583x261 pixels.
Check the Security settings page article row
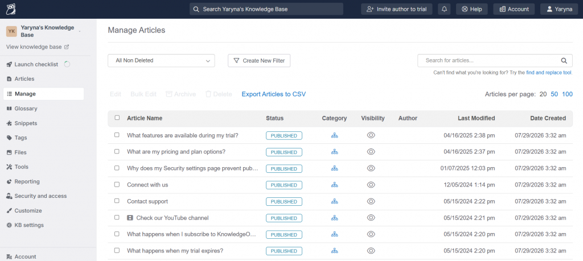pyautogui.click(x=117, y=168)
